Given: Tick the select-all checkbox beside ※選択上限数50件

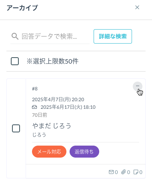Looking at the screenshot, I should [x=15, y=61].
